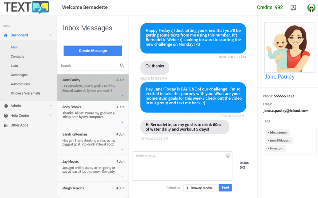The width and height of the screenshot is (318, 198).
Task: Click the Browse Media button
Action: point(200,188)
